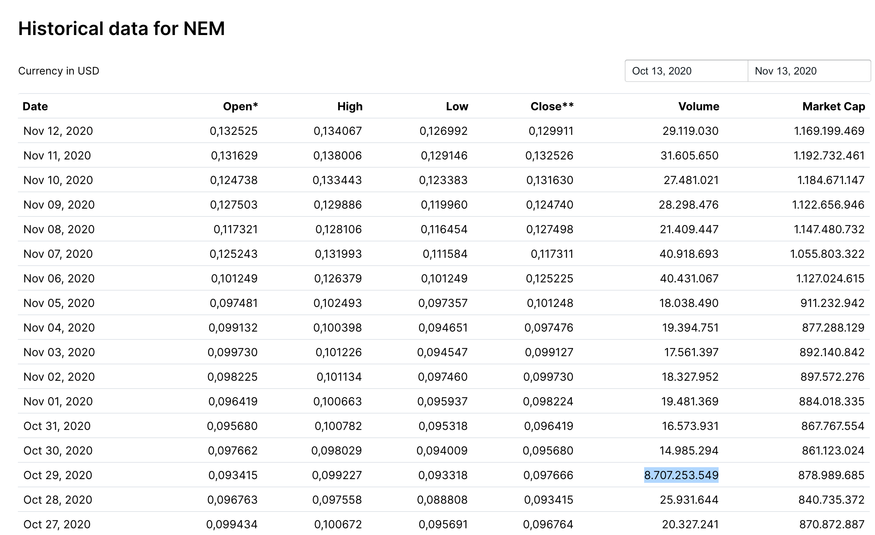Image resolution: width=875 pixels, height=535 pixels.
Task: Click market cap 870.872.887
Action: (832, 525)
